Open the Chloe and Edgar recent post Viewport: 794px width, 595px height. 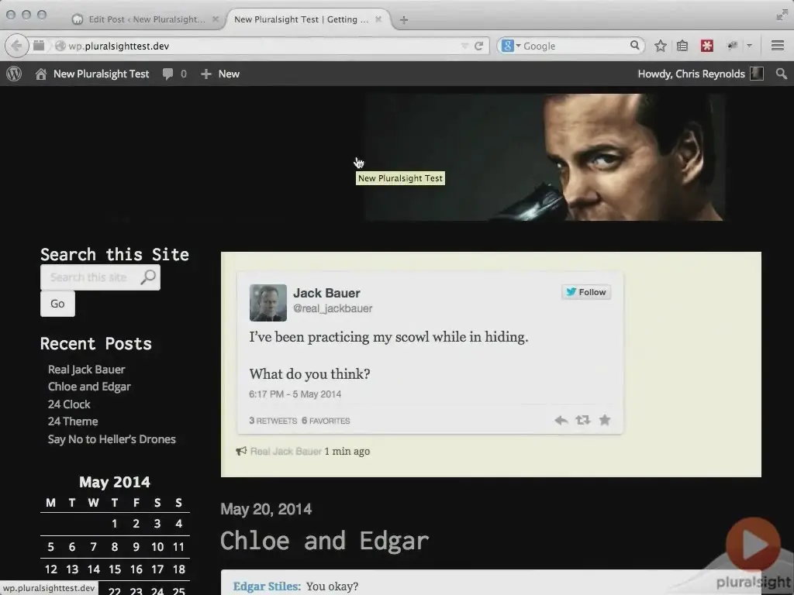89,387
